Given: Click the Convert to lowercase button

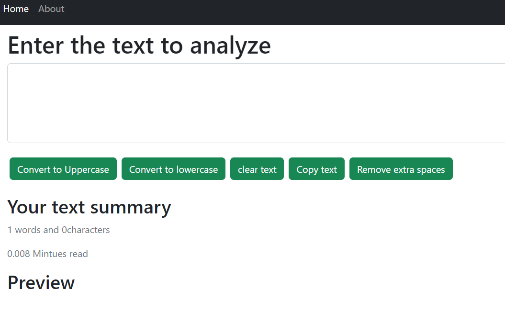Looking at the screenshot, I should pos(173,168).
